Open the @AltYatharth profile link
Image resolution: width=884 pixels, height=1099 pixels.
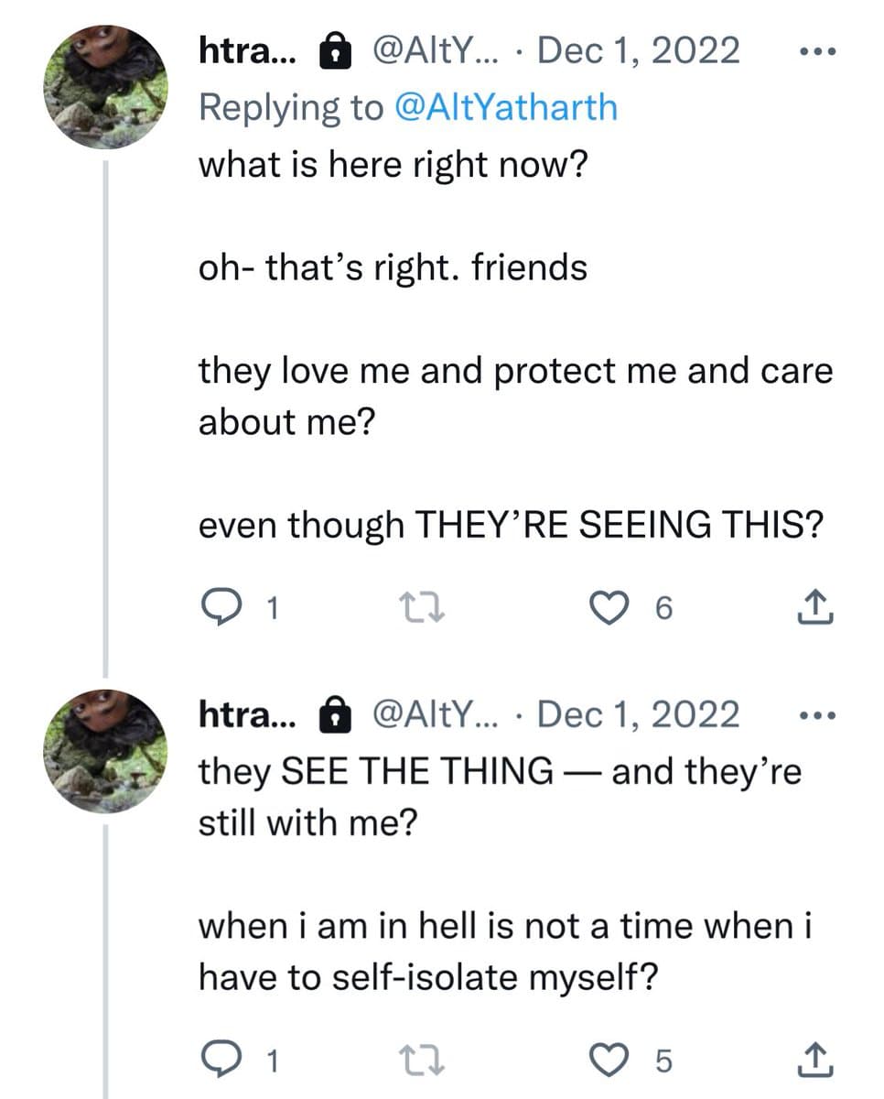point(505,107)
